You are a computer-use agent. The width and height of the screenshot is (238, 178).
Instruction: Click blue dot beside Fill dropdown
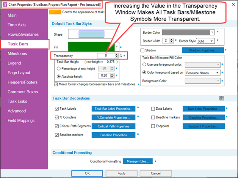121,47
